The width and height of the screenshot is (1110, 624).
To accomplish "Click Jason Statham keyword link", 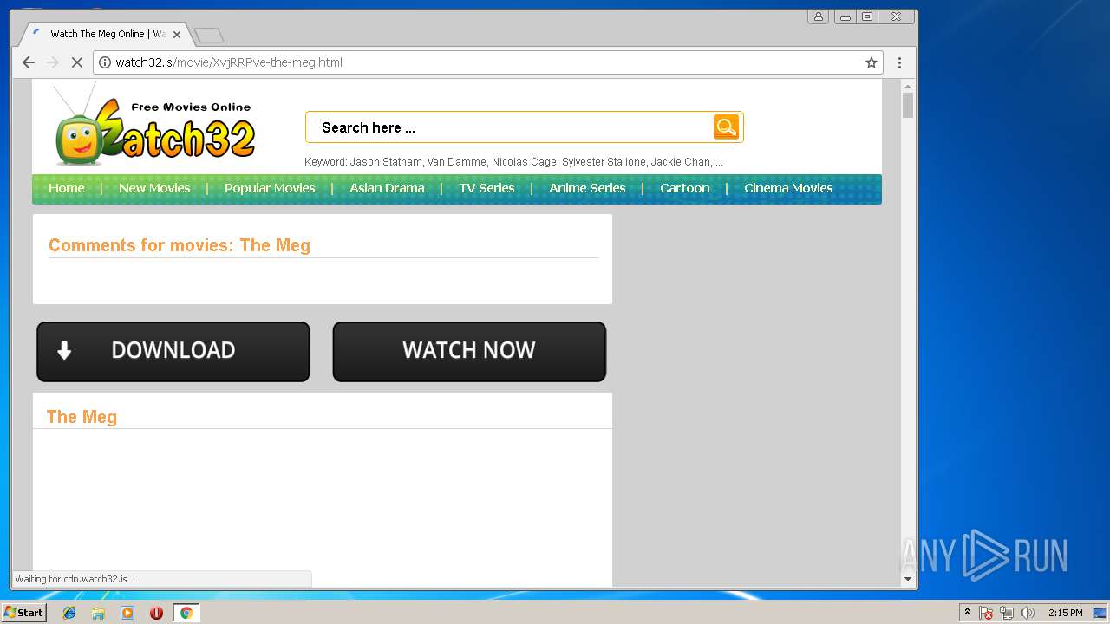I will [x=386, y=162].
